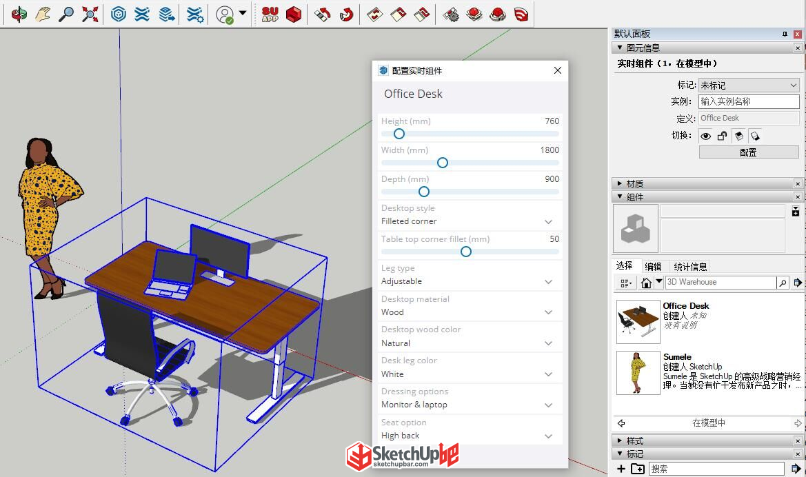Image resolution: width=806 pixels, height=477 pixels.
Task: Click the red wireless signal toolbar icon
Action: point(521,14)
